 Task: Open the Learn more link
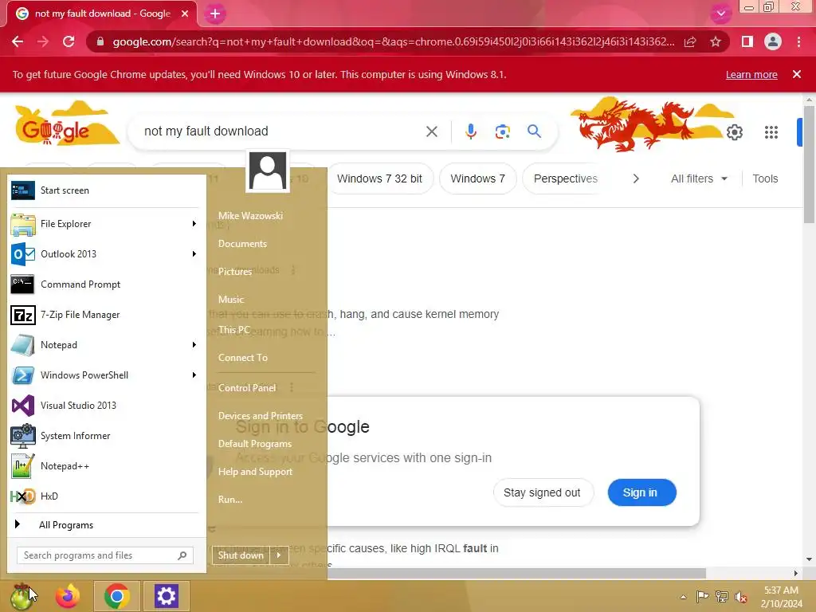(x=751, y=75)
